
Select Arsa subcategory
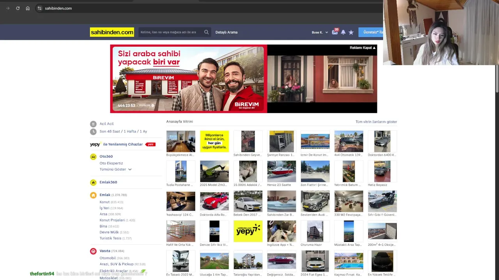tap(103, 214)
